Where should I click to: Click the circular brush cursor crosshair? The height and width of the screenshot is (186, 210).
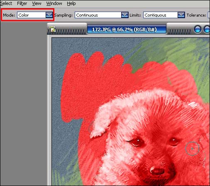pyautogui.click(x=192, y=149)
